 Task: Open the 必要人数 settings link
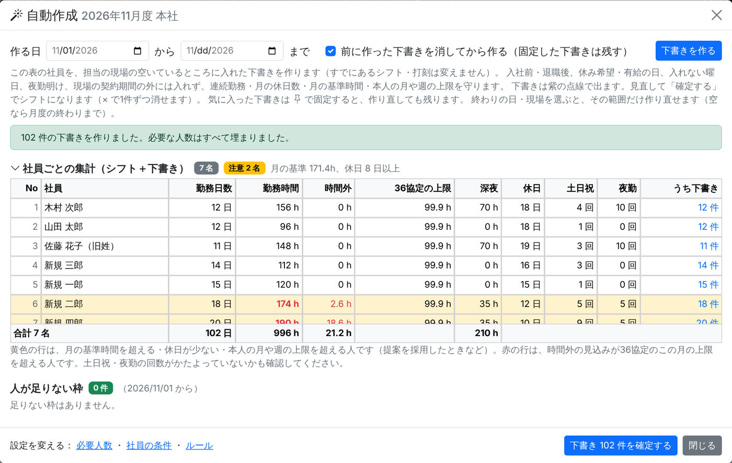94,446
